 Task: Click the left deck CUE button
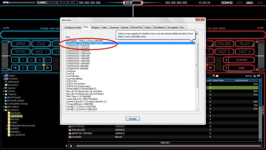point(41,44)
